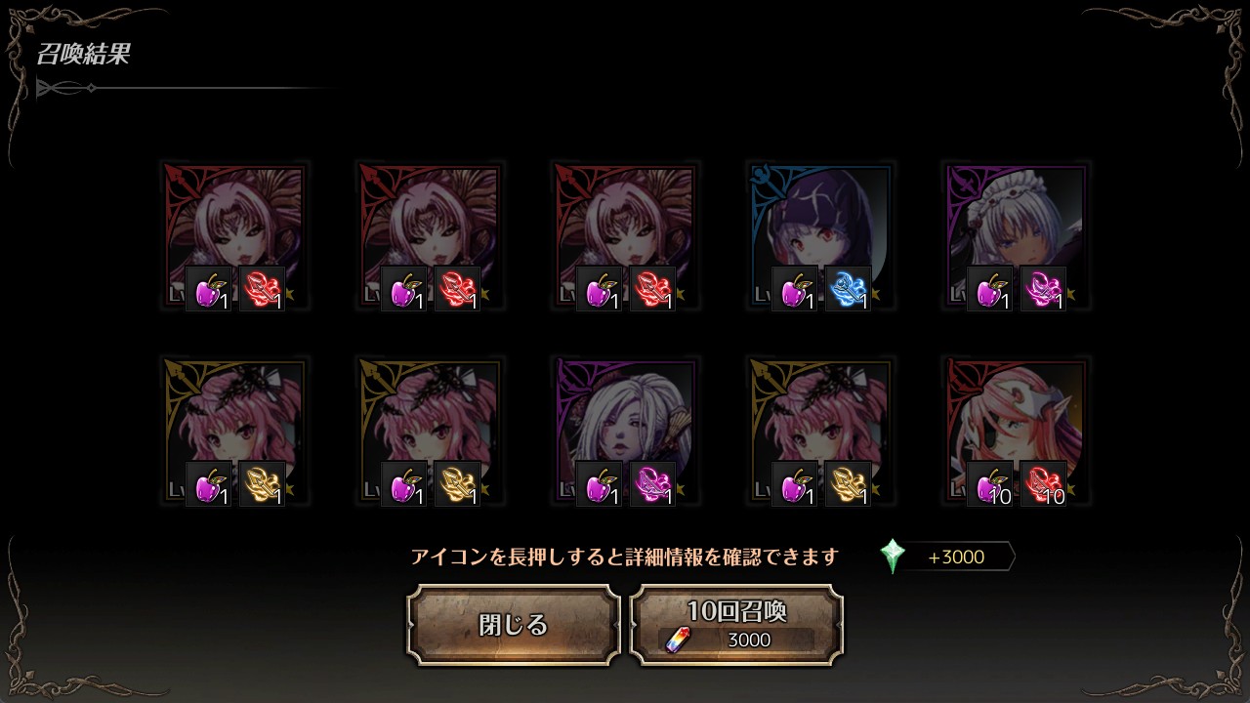Click the gold crystal on the first bottom-row card

262,484
